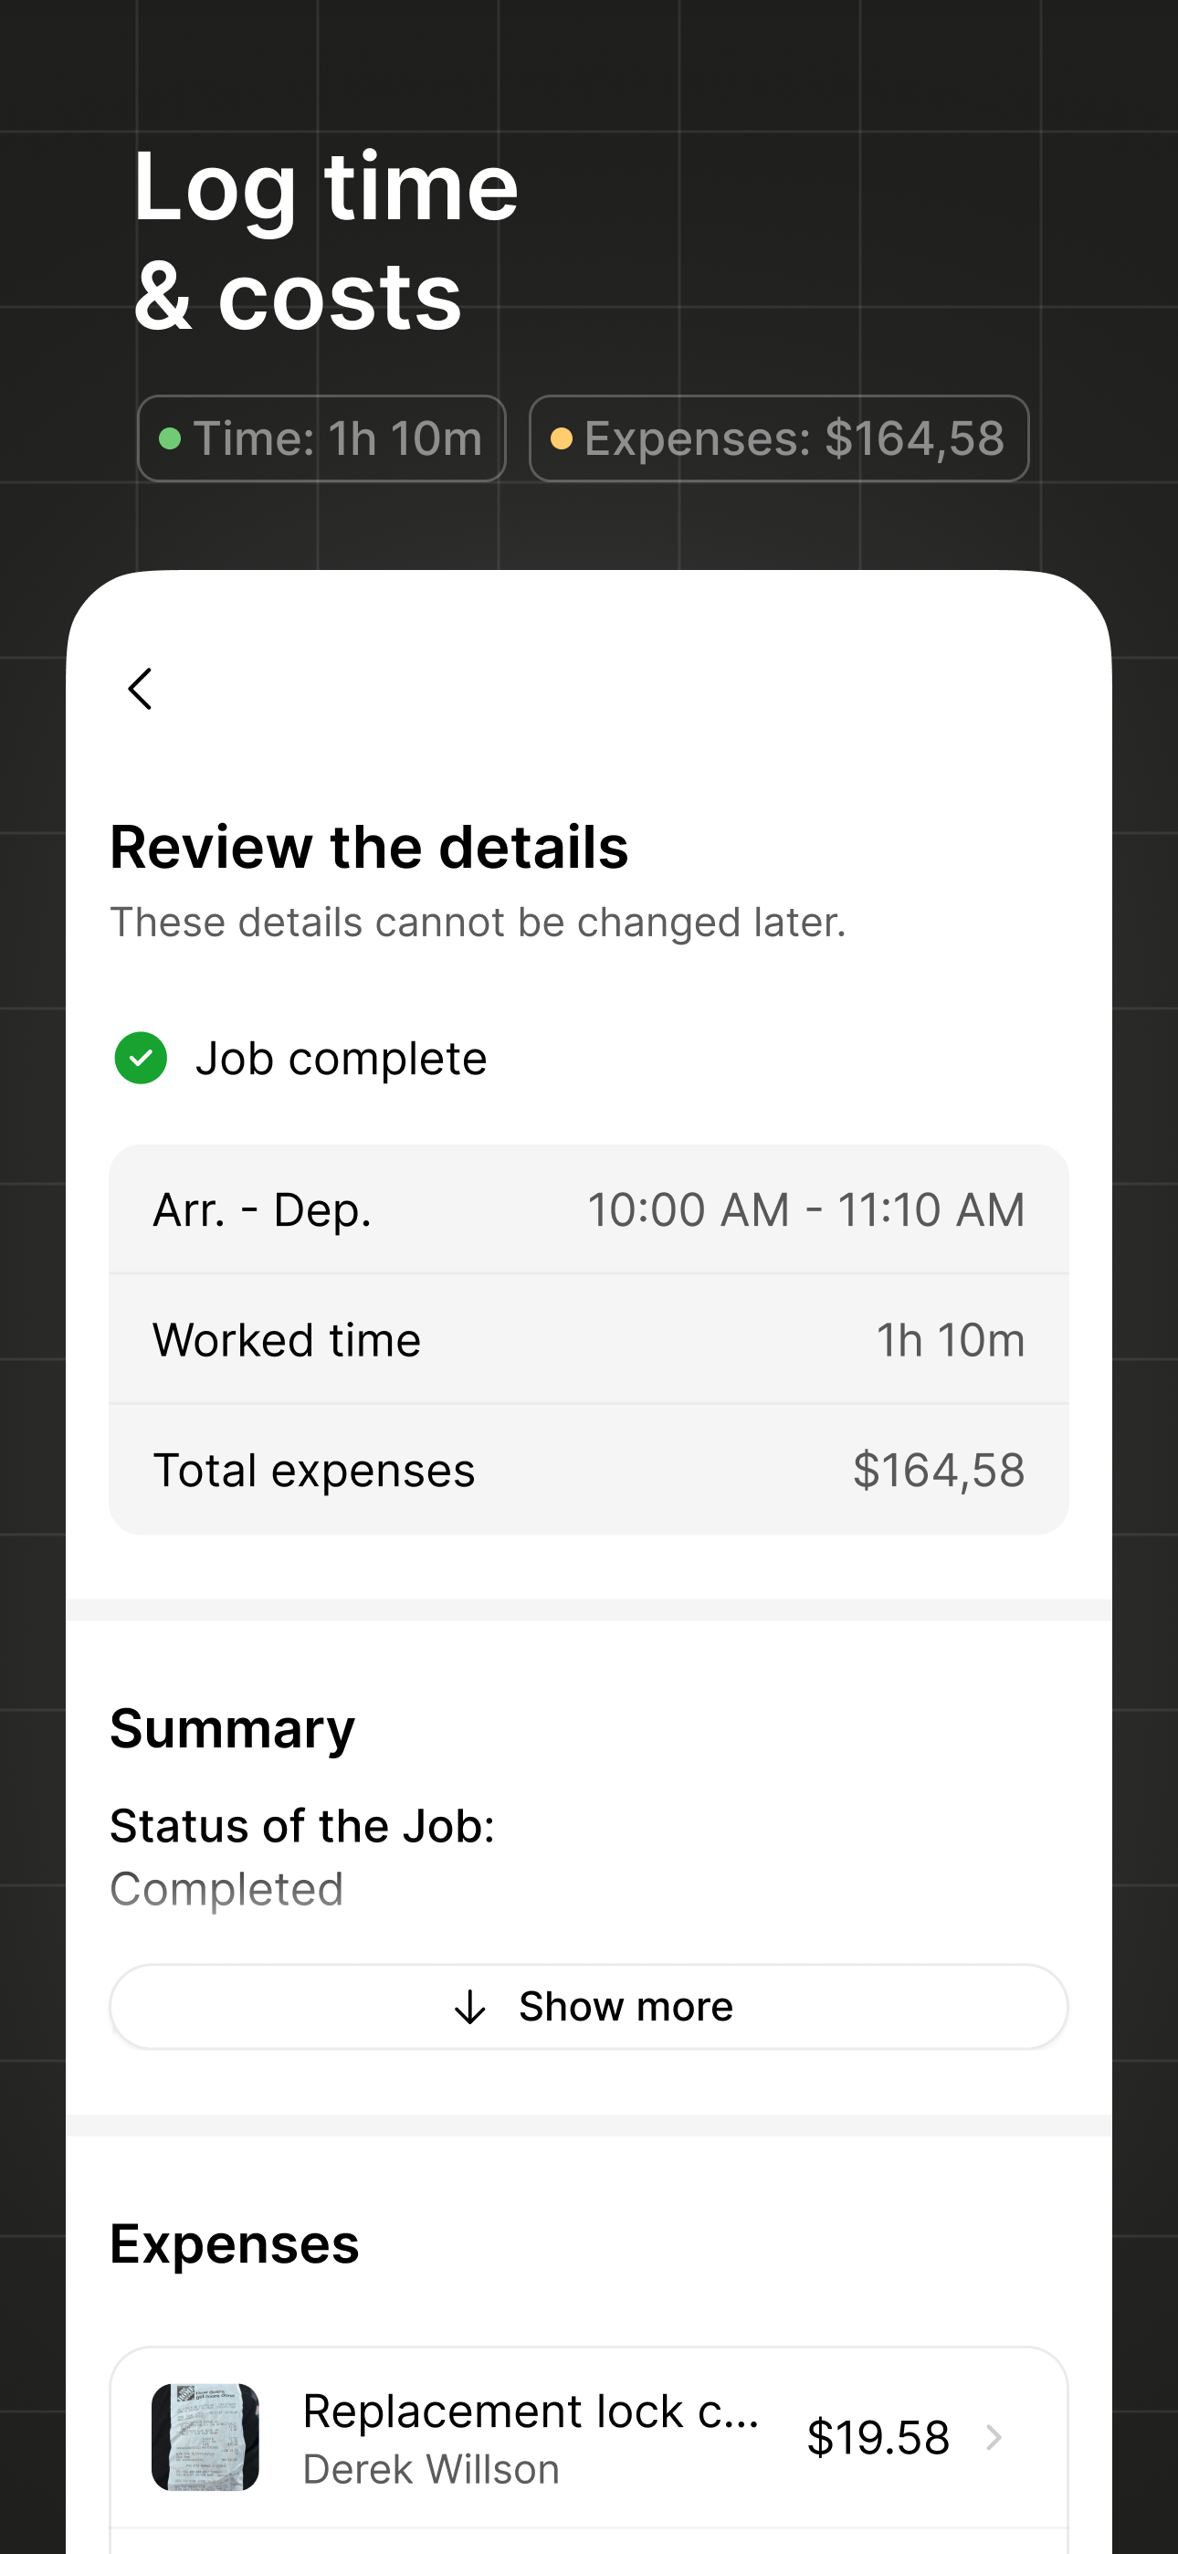Click the down arrow icon beside Show more
The image size is (1178, 2554).
tap(470, 2007)
